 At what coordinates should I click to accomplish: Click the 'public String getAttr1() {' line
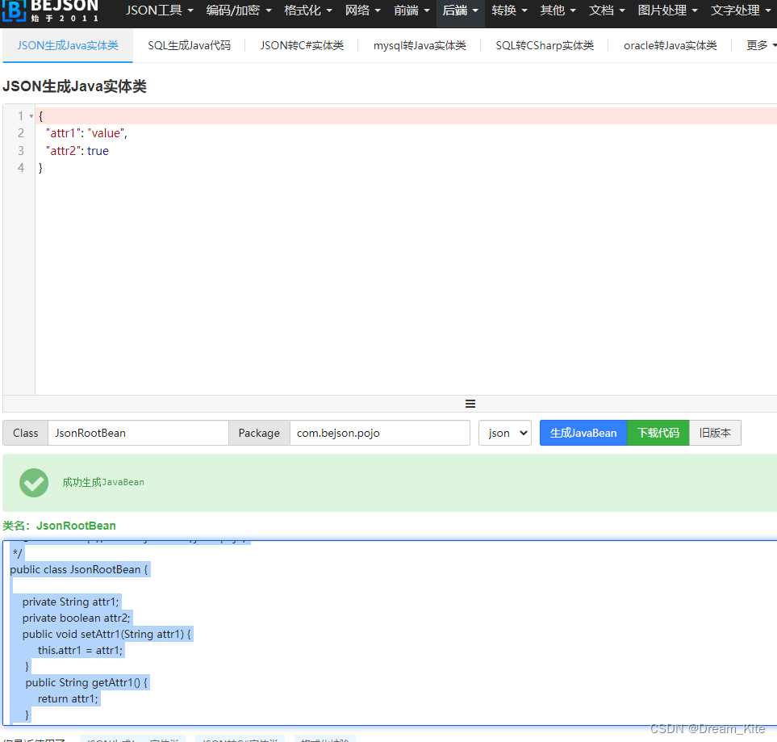coord(86,682)
